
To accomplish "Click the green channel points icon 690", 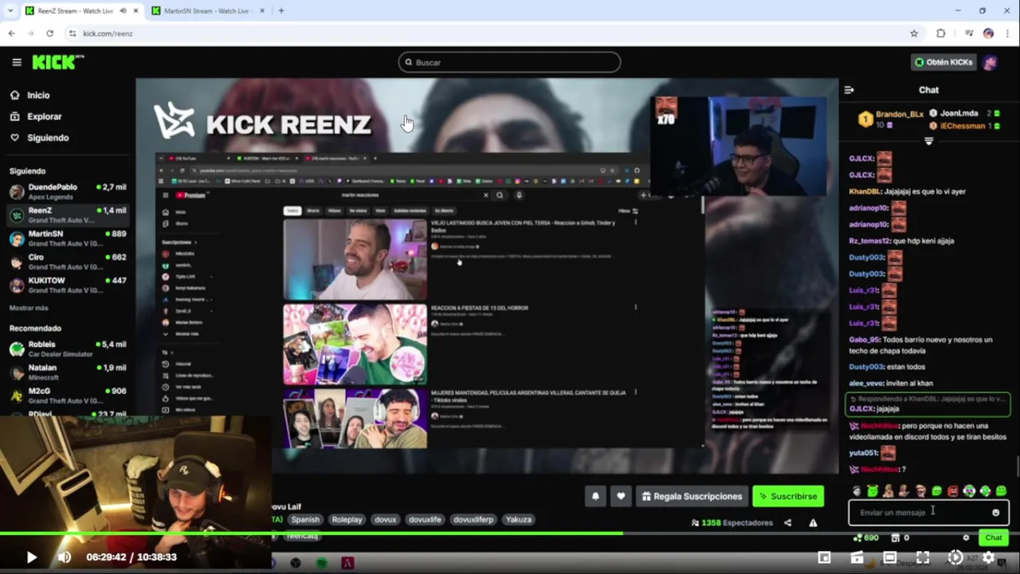I will pos(865,537).
